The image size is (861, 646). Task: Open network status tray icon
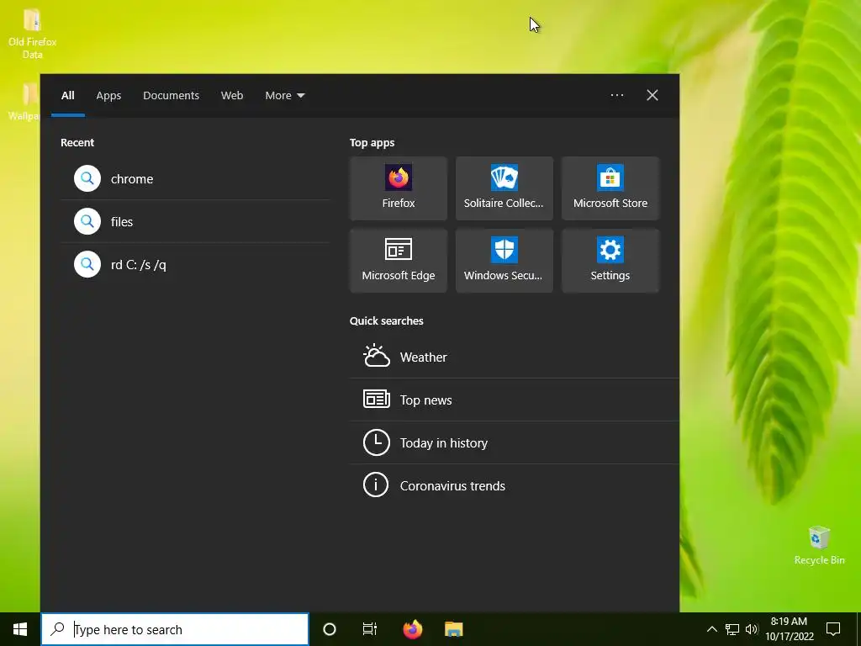pos(732,629)
